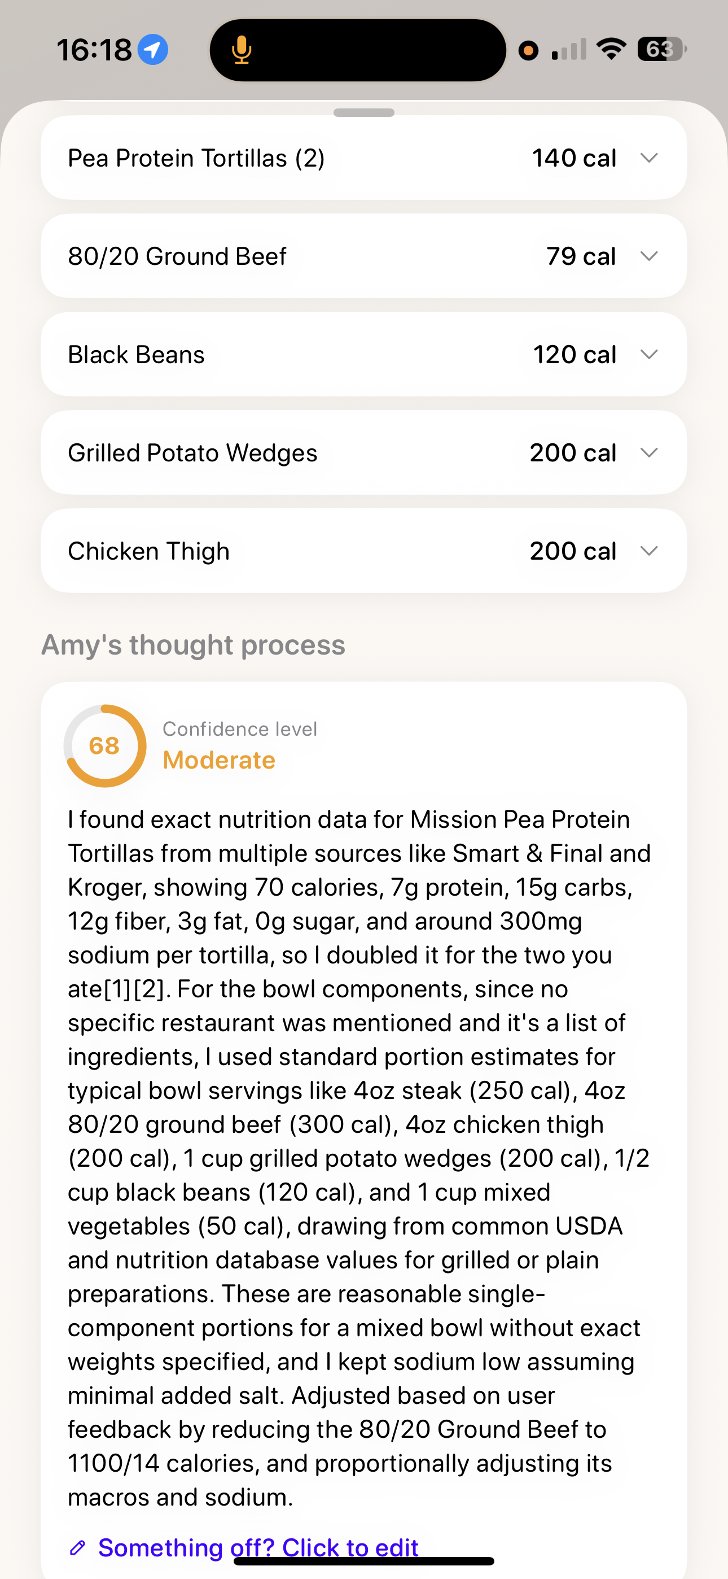Open the Black Beans food row
The image size is (728, 1579).
click(364, 354)
